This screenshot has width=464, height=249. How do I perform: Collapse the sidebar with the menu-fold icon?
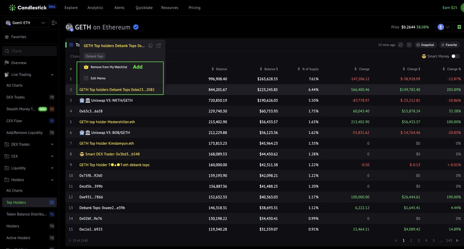click(x=54, y=23)
